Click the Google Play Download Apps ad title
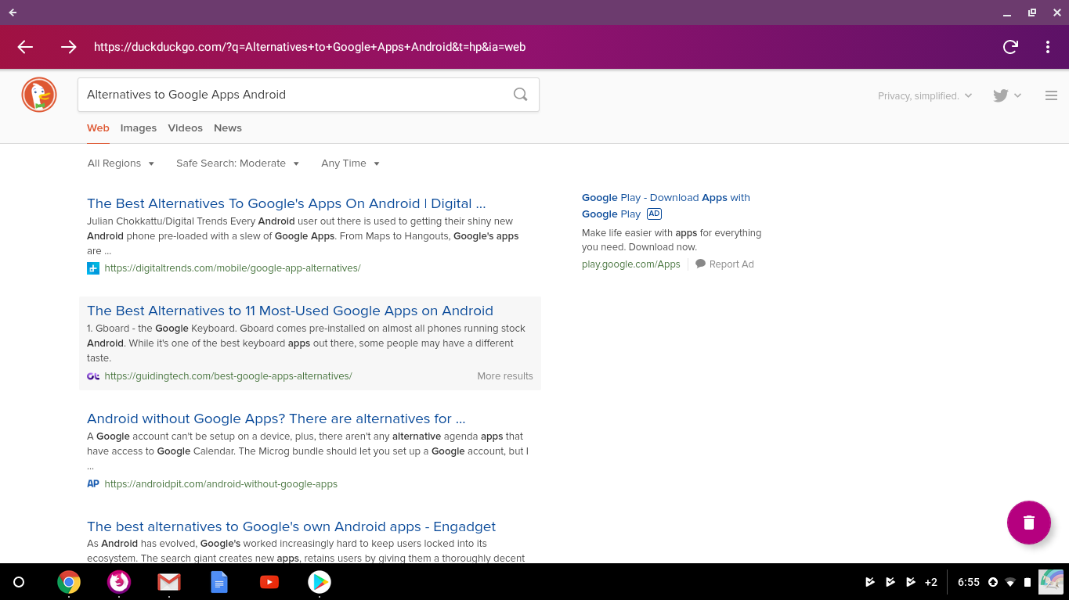 click(666, 206)
